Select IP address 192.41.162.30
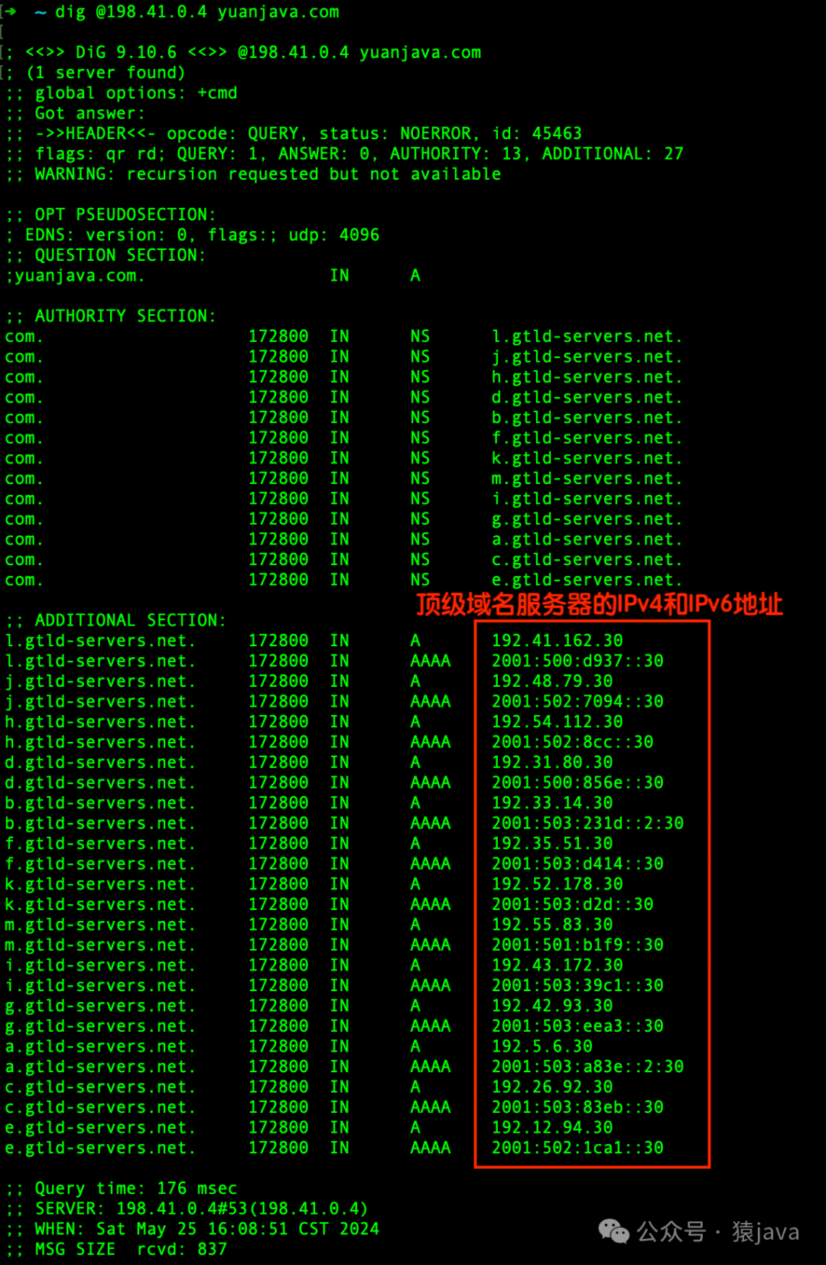This screenshot has height=1265, width=826. (x=557, y=641)
